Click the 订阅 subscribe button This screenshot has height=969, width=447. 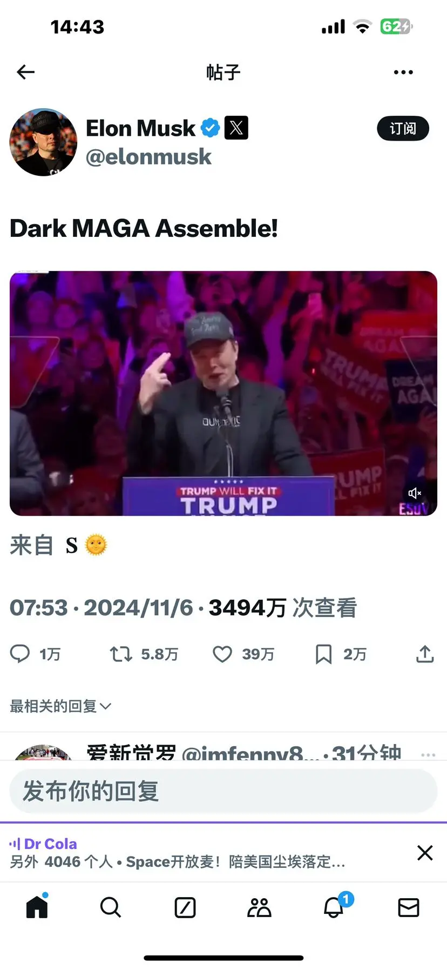[403, 129]
